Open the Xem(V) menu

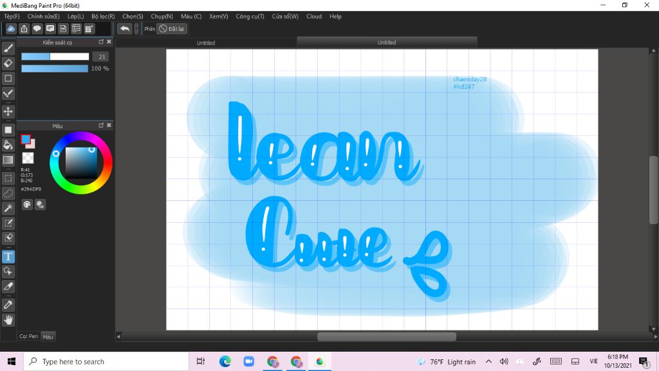tap(219, 16)
